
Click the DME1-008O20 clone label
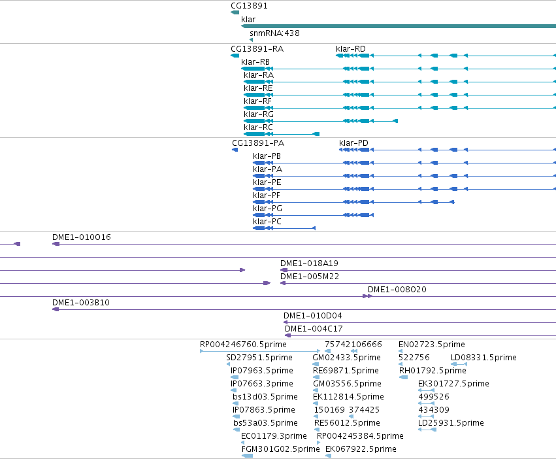(x=397, y=290)
